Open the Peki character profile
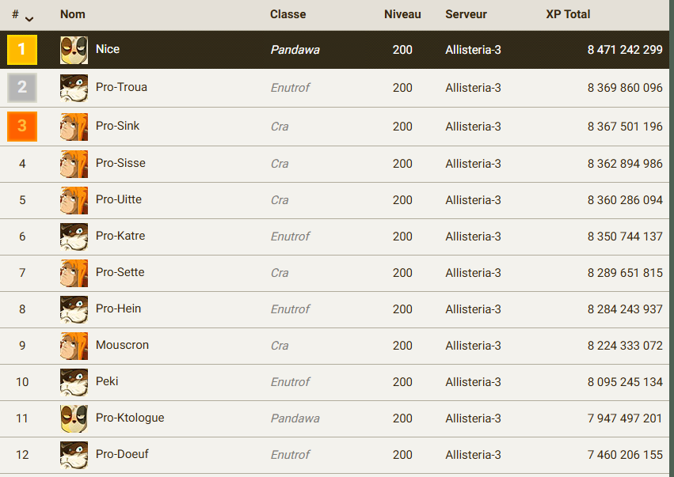The width and height of the screenshot is (674, 477). [107, 381]
